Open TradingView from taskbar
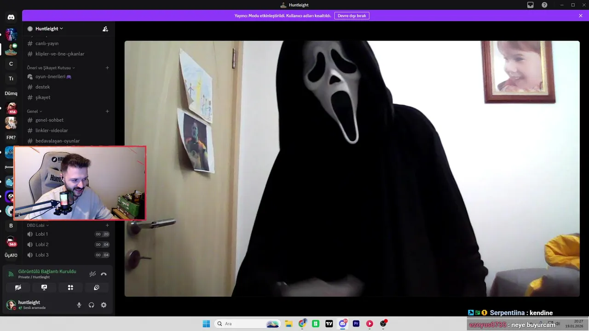This screenshot has height=331, width=589. click(329, 324)
